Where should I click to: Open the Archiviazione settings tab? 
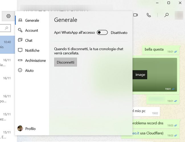tap(32, 60)
